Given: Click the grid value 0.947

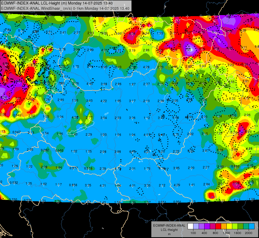Looking at the screenshot, I should click(x=17, y=132).
